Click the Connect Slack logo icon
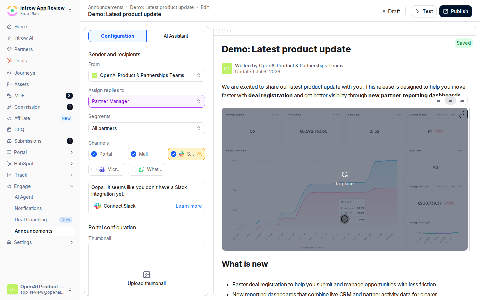This screenshot has height=300, width=480. pos(97,206)
